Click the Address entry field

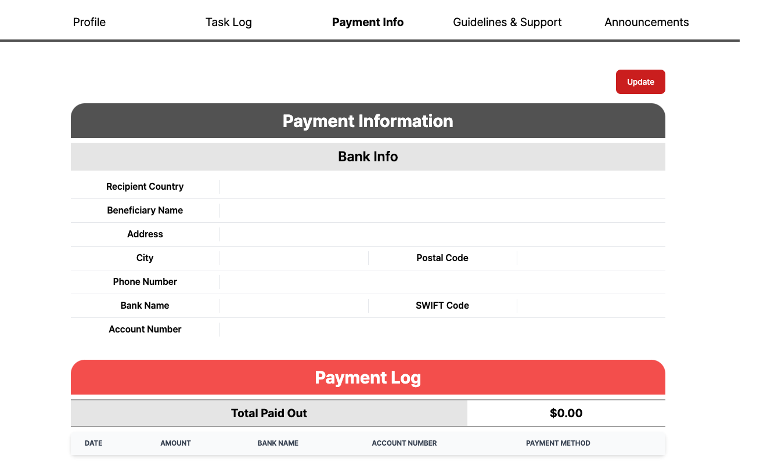406,234
